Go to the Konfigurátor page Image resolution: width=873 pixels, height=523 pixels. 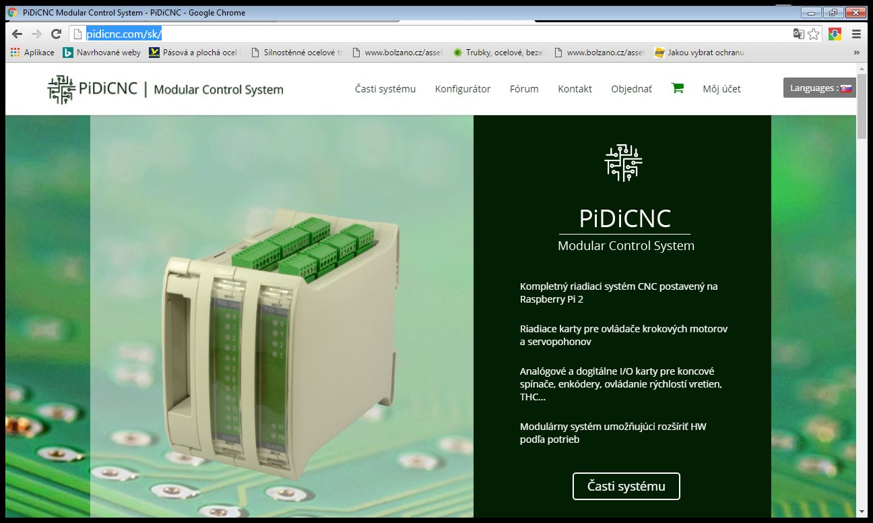462,89
